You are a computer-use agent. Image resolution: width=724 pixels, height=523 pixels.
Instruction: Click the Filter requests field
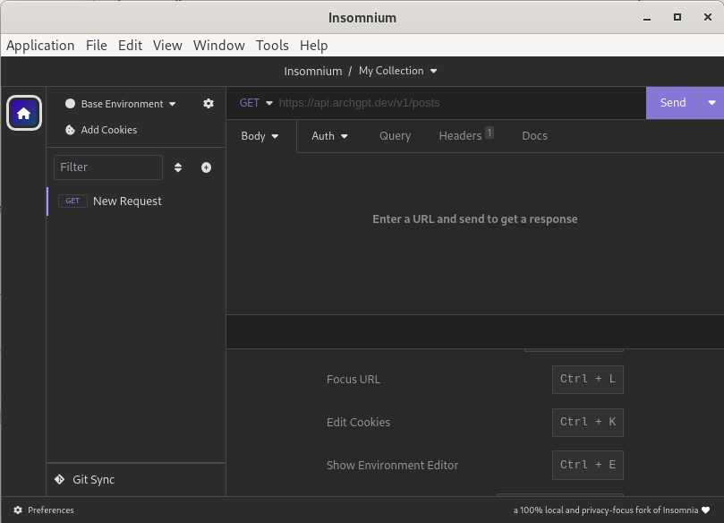[x=108, y=167]
